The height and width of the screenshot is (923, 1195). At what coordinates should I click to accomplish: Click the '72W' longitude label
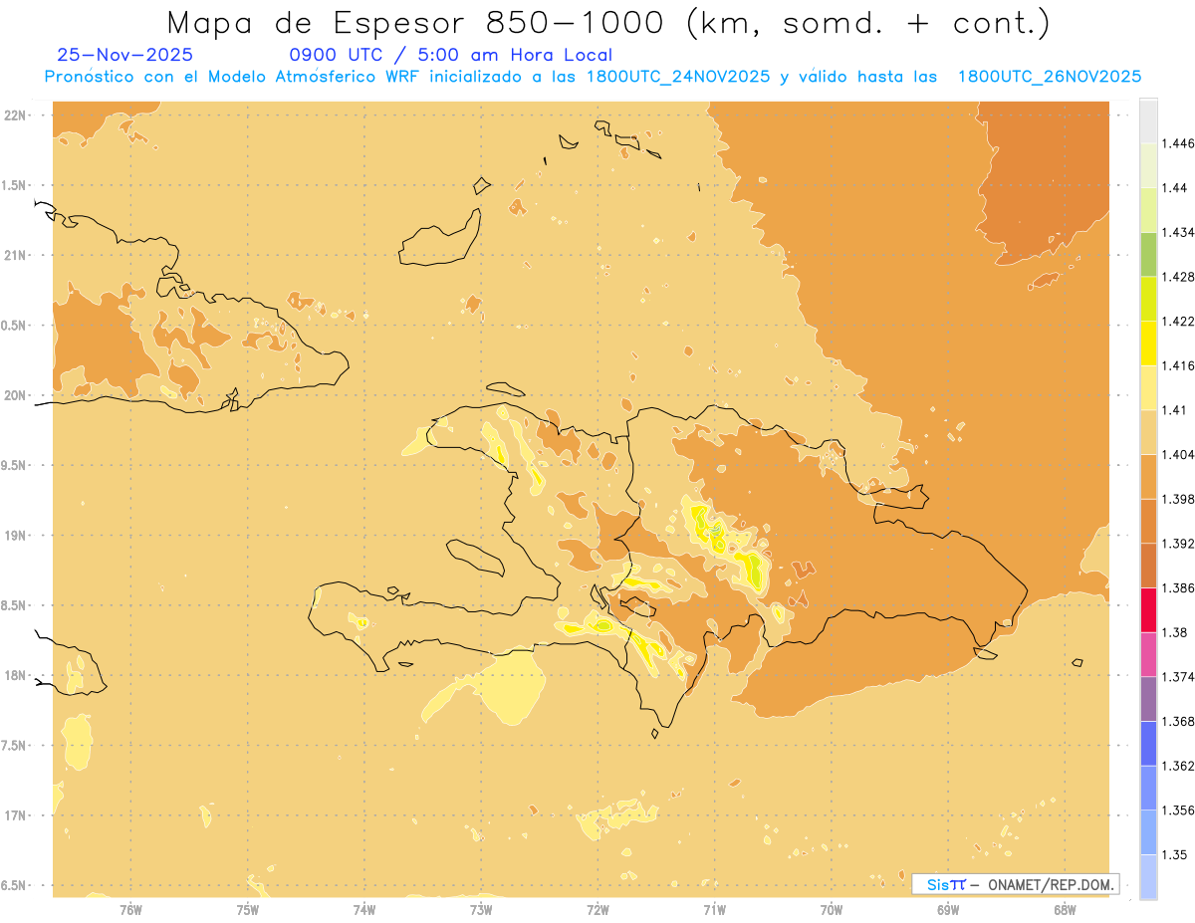597,909
